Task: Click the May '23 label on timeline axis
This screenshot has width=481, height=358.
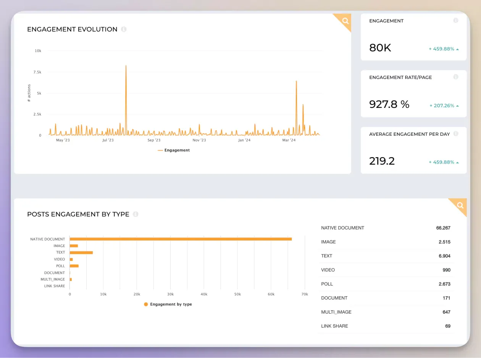Action: tap(63, 140)
